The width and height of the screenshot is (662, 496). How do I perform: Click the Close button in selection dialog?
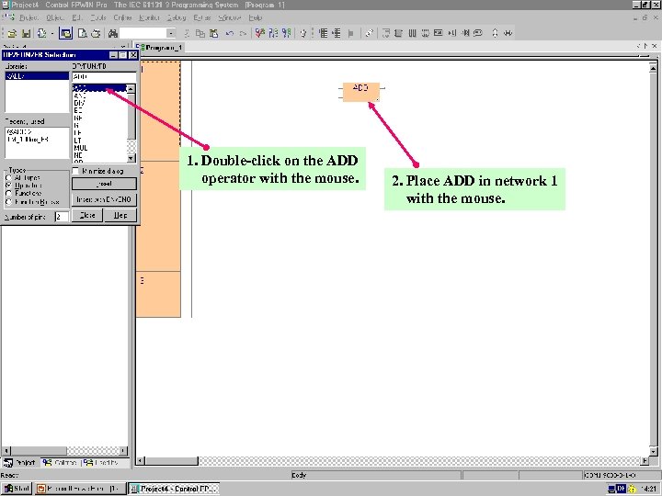pyautogui.click(x=87, y=215)
